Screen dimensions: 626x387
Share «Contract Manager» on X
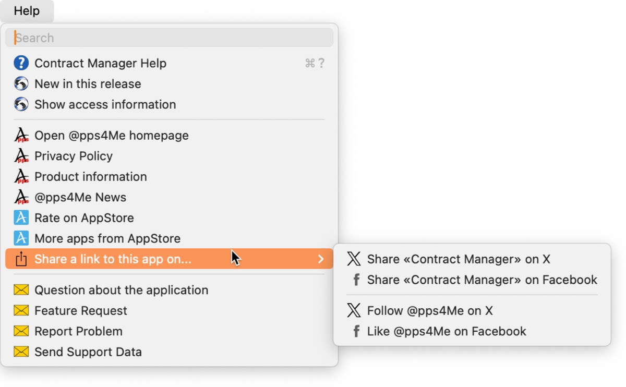472,259
